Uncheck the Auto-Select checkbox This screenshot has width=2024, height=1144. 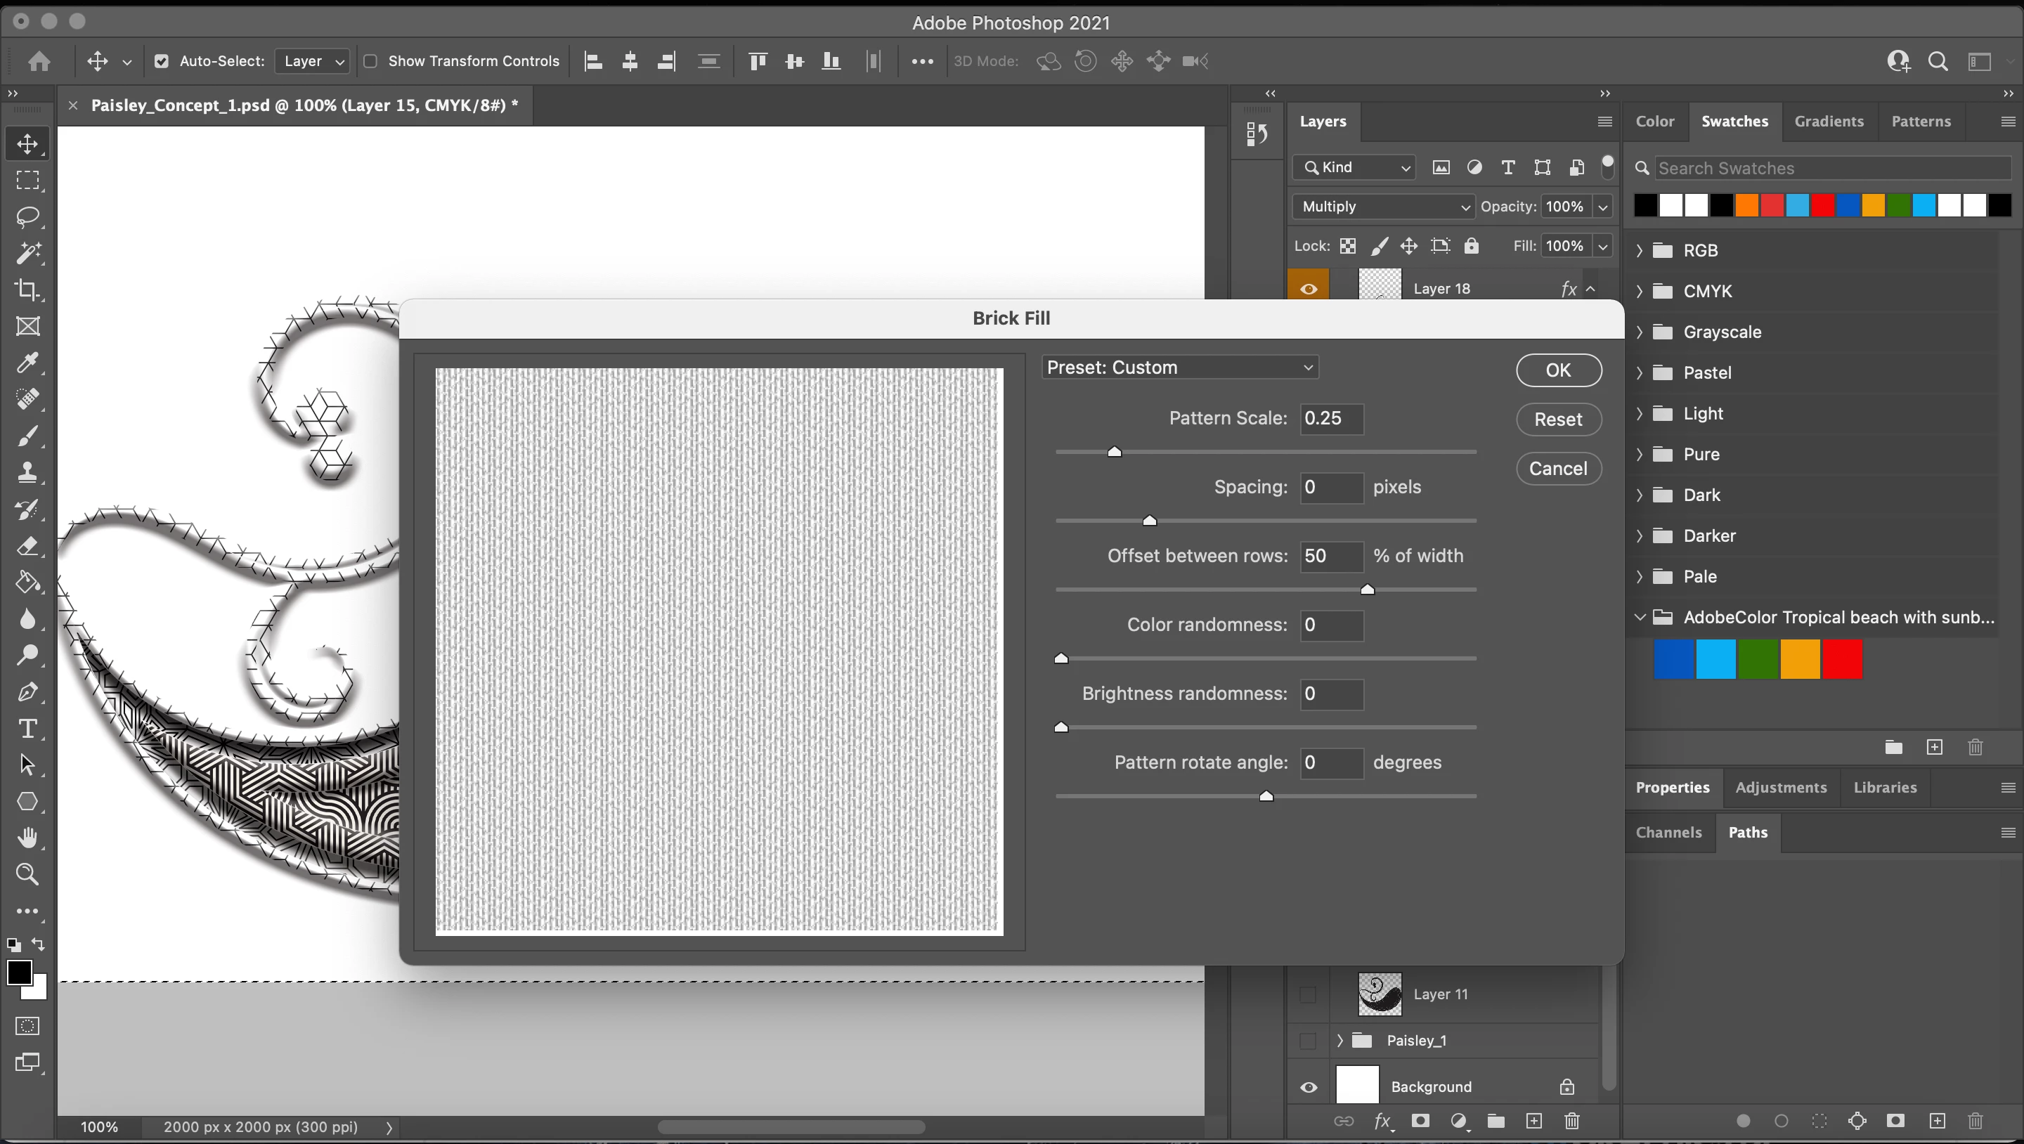coord(162,61)
